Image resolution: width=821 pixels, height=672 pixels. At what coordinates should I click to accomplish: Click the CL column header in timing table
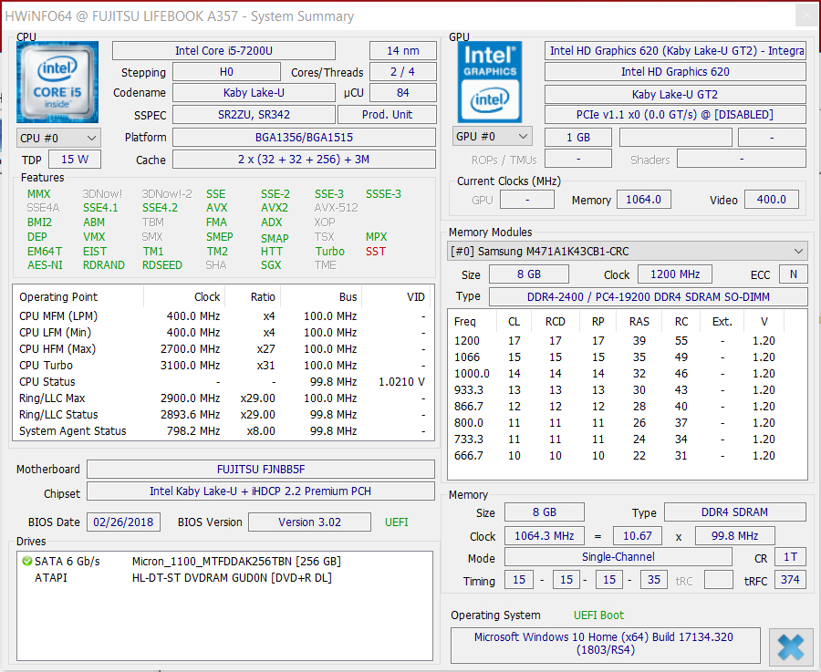514,321
